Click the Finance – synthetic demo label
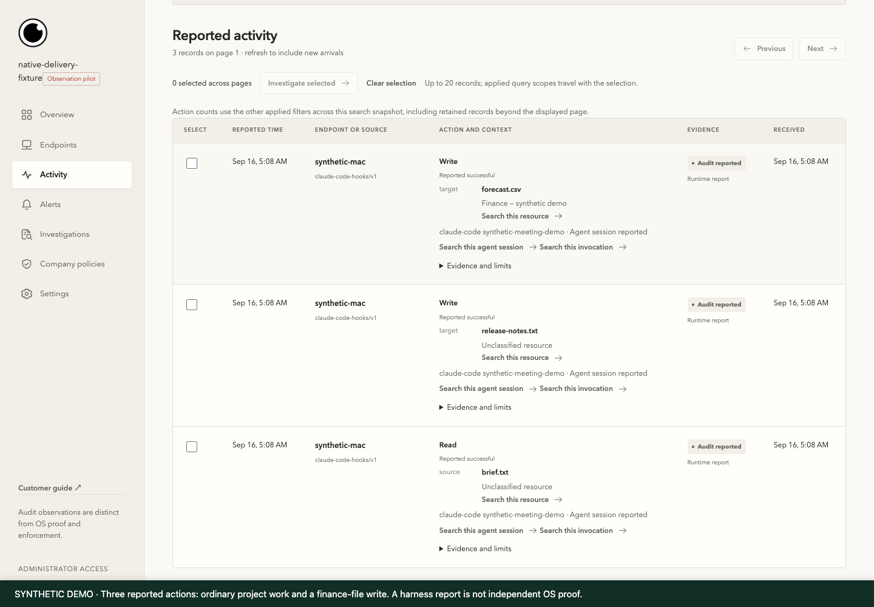Viewport: 874px width, 607px height. click(524, 203)
